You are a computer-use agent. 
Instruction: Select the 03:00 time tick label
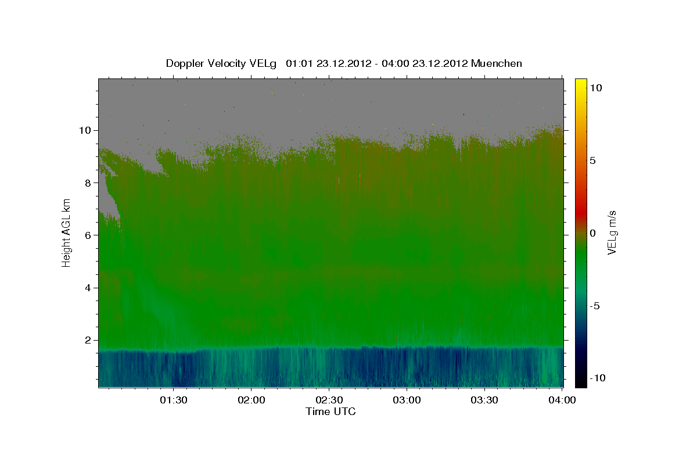pos(407,400)
